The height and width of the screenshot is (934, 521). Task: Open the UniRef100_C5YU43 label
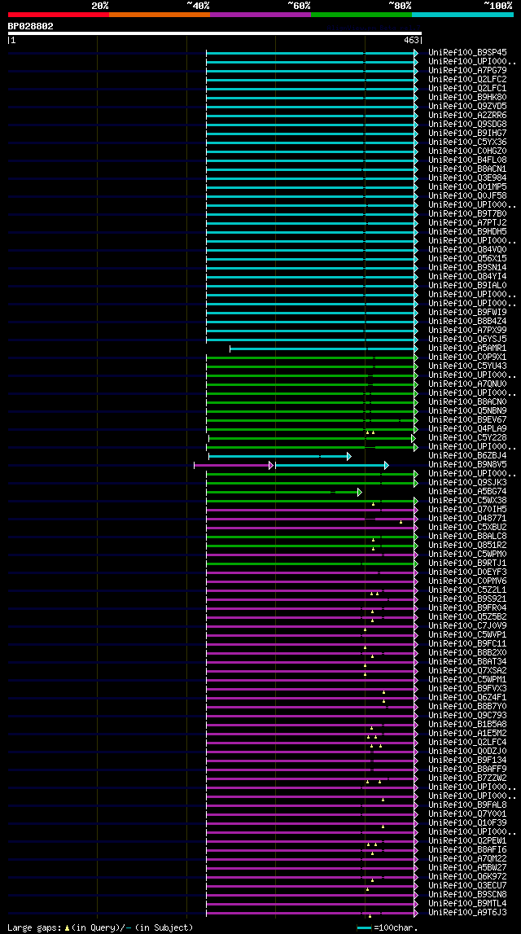[x=467, y=366]
